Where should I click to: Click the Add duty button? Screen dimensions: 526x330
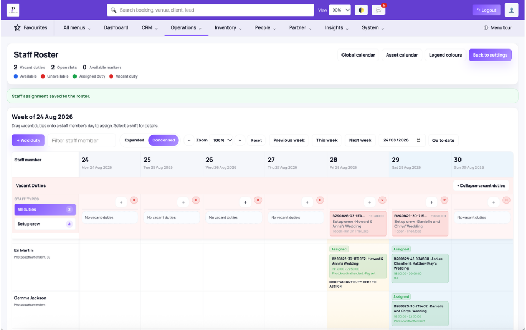(x=28, y=140)
